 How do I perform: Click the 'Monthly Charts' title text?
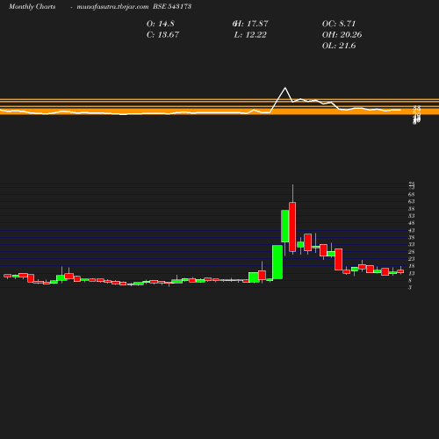pos(32,7)
